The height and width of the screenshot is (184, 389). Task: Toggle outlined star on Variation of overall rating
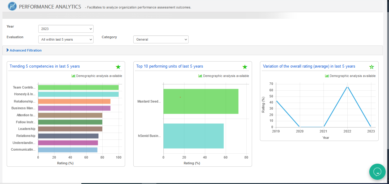pyautogui.click(x=371, y=67)
